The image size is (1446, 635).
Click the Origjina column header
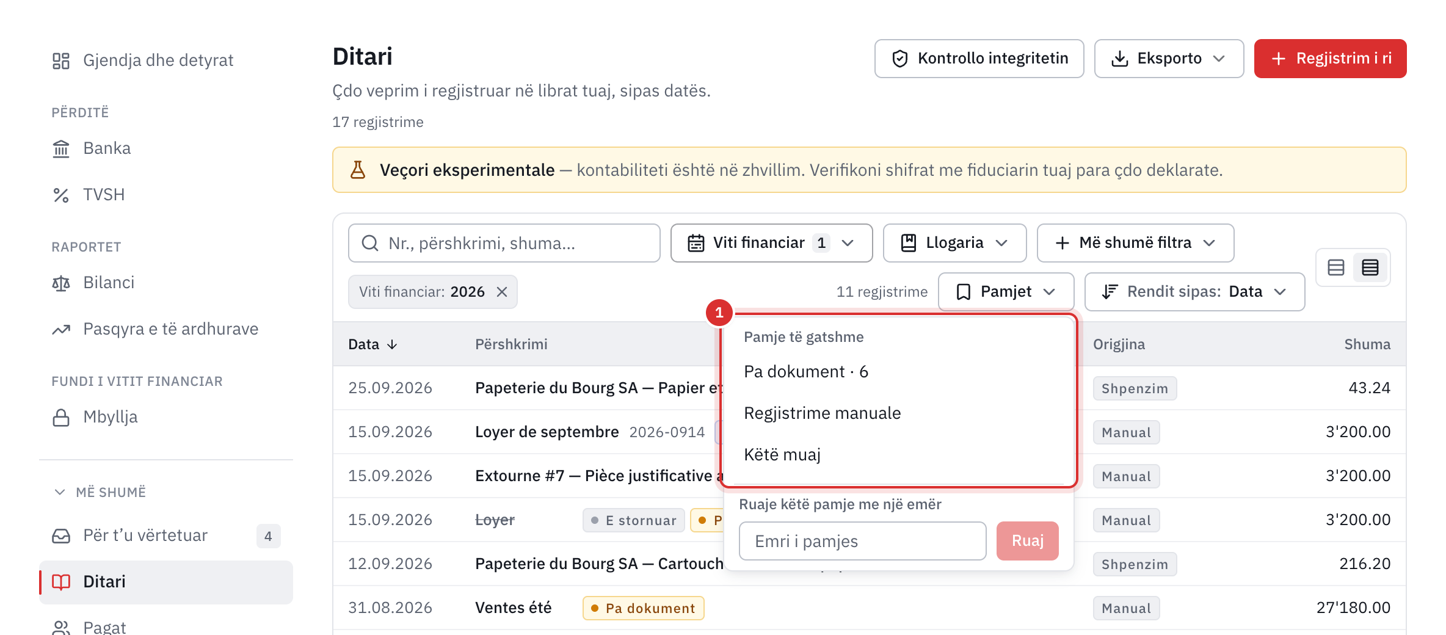(x=1119, y=344)
